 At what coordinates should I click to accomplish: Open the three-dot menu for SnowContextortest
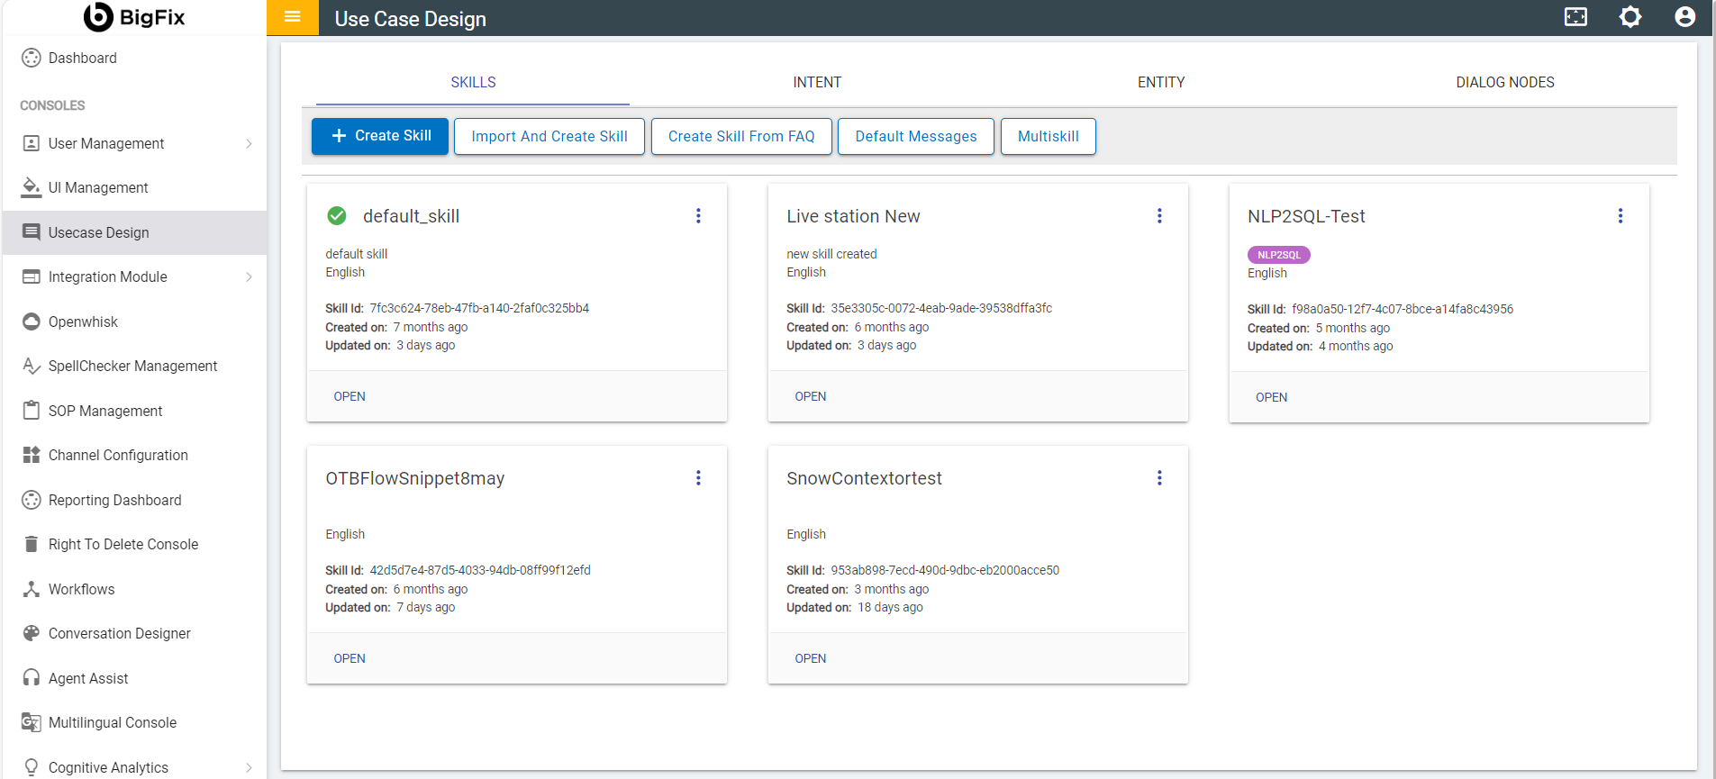click(x=1159, y=478)
